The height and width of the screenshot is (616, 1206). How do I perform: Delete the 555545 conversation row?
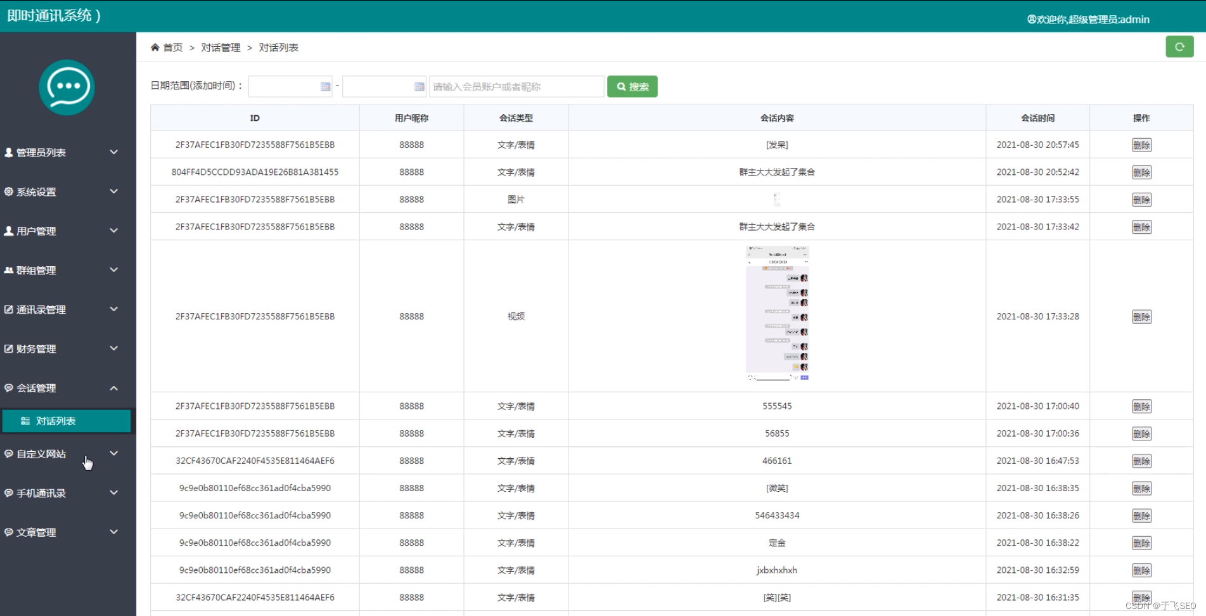(1141, 406)
